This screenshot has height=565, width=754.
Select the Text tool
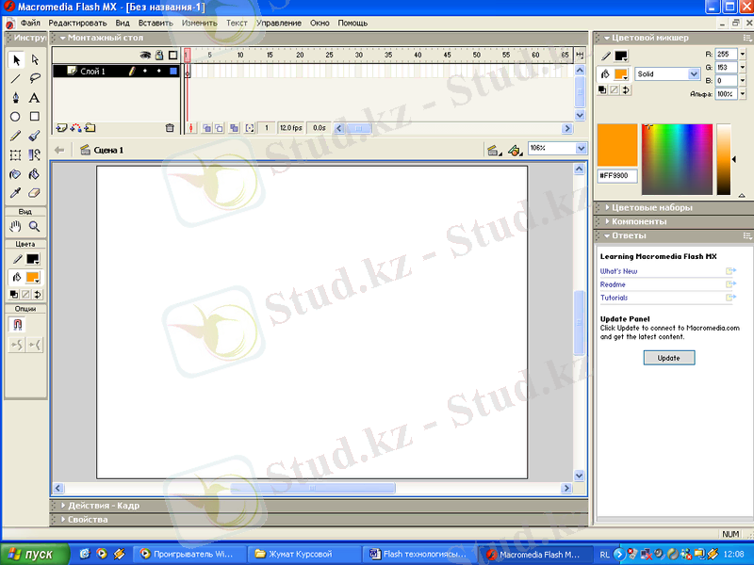click(35, 98)
